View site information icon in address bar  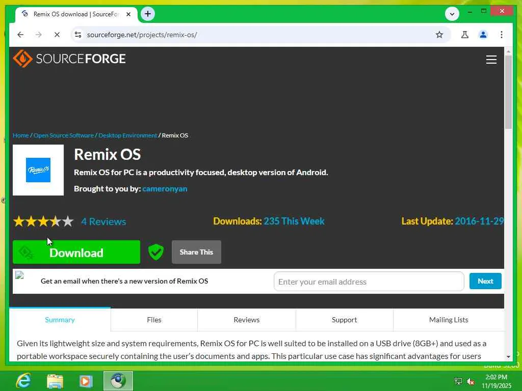point(78,35)
